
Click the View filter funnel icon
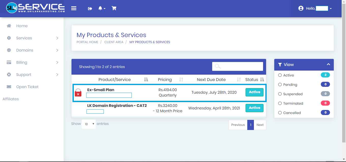[280, 64]
